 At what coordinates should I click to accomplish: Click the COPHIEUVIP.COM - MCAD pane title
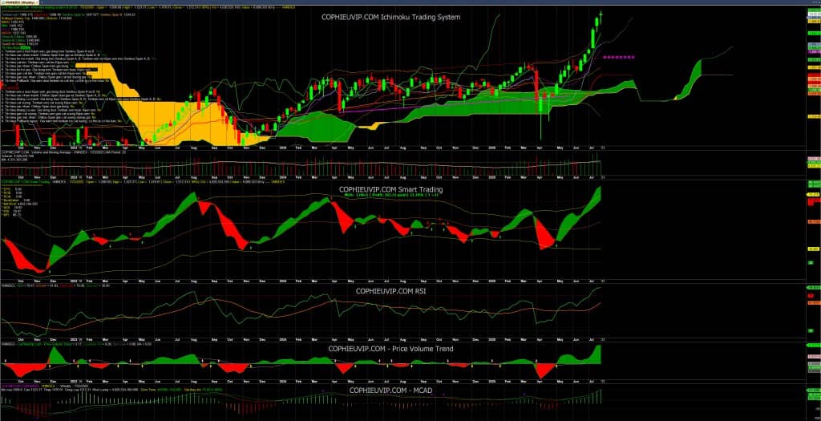click(390, 390)
